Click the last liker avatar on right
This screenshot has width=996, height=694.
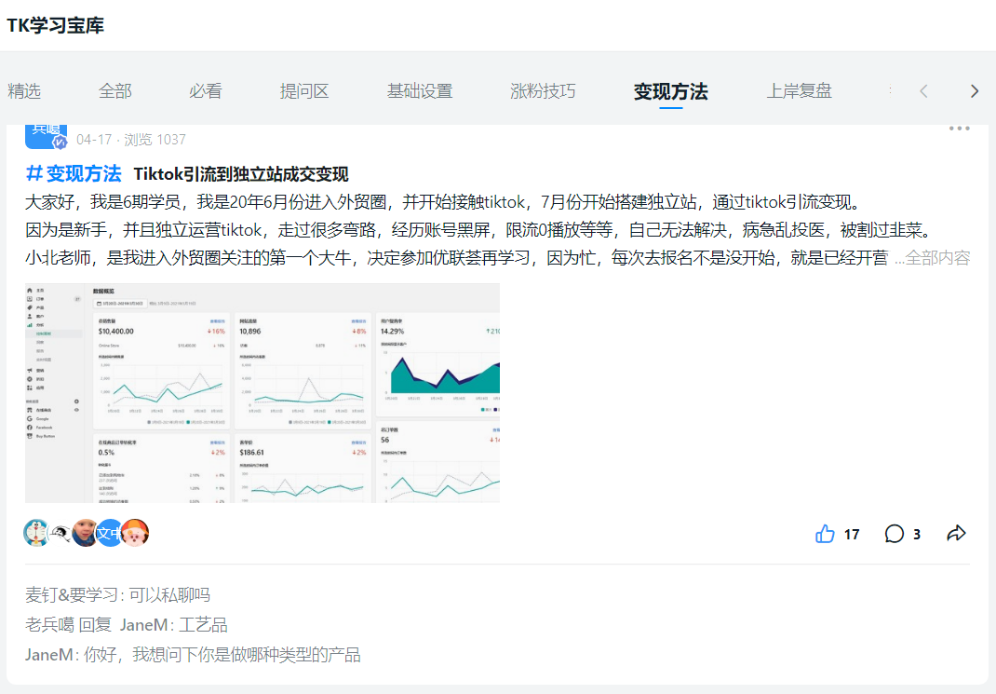135,533
